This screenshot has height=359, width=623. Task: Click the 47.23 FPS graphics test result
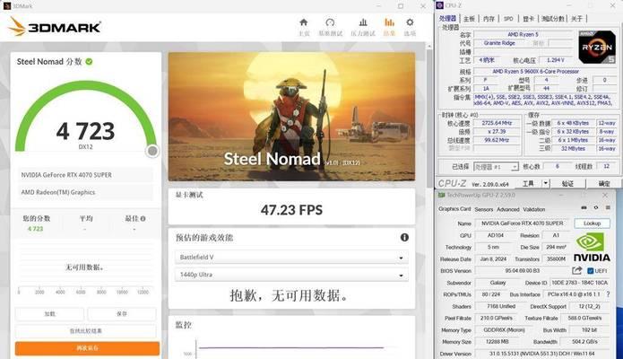(x=291, y=210)
